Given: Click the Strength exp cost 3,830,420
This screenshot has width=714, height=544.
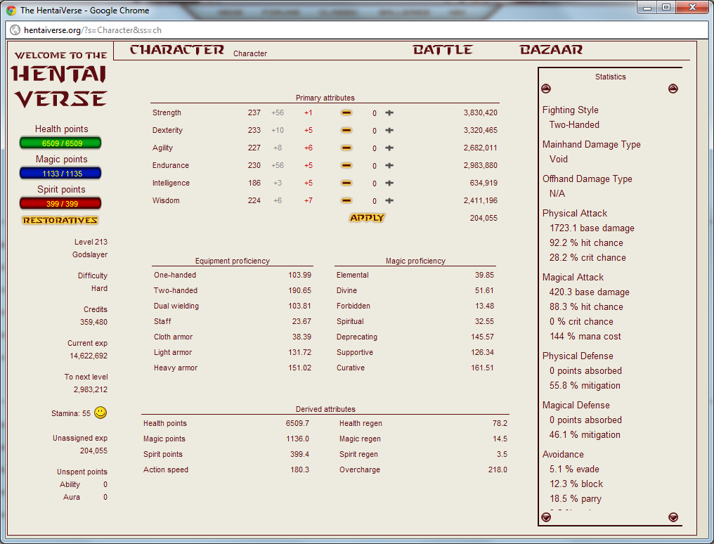Looking at the screenshot, I should point(481,112).
